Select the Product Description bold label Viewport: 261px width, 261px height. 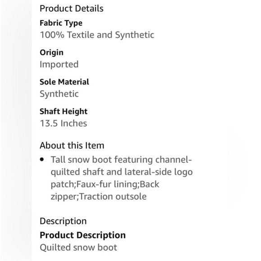pos(83,235)
